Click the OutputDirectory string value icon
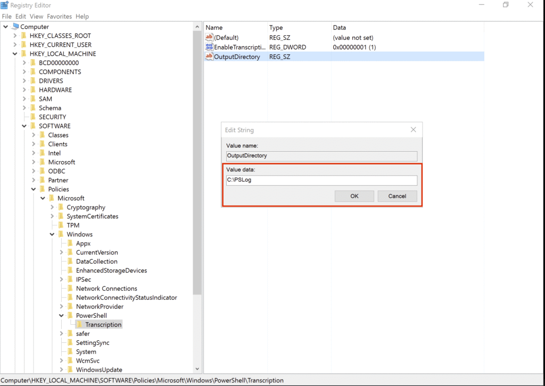The height and width of the screenshot is (386, 545). coord(209,56)
